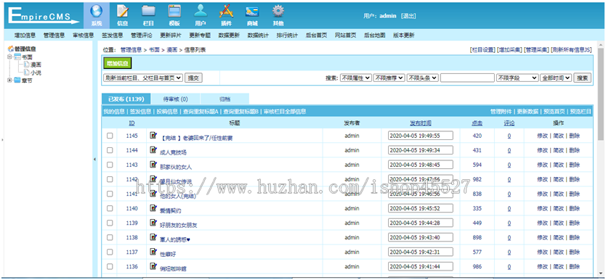This screenshot has height=280, width=606.
Task: Click the edit icon on row 1140
Action: click(x=153, y=208)
